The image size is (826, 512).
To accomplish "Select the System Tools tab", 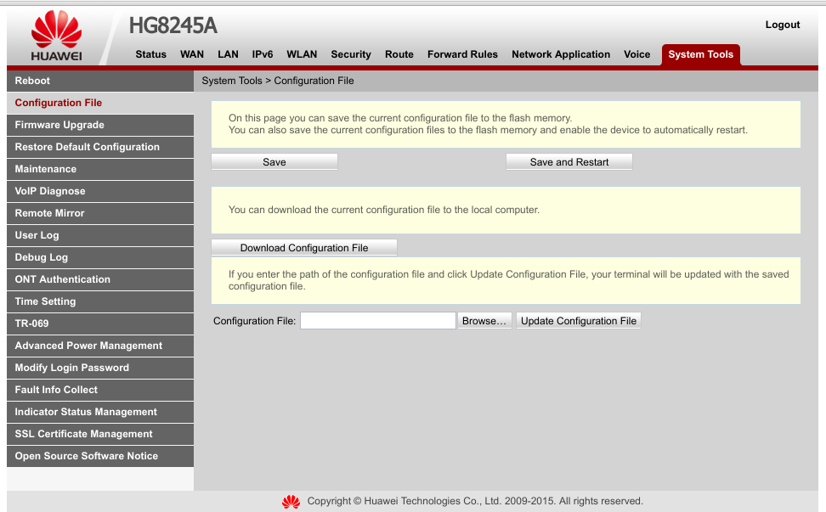I will pyautogui.click(x=700, y=54).
